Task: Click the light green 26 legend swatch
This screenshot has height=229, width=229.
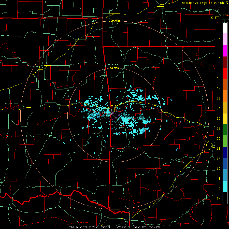Action: point(225,141)
